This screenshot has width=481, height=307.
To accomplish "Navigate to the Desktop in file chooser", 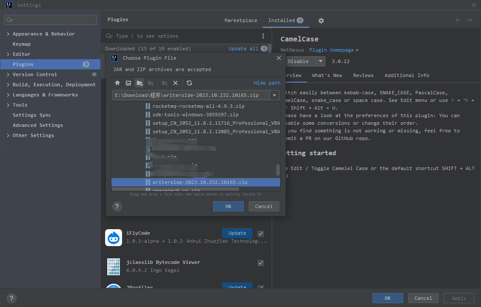I will coord(128,83).
